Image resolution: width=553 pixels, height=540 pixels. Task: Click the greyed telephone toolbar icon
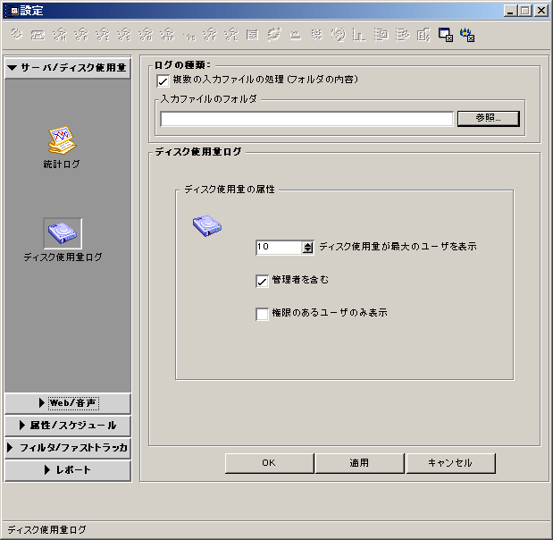pos(38,36)
